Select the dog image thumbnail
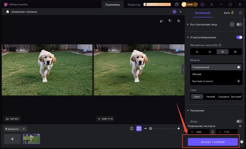 (x=31, y=139)
